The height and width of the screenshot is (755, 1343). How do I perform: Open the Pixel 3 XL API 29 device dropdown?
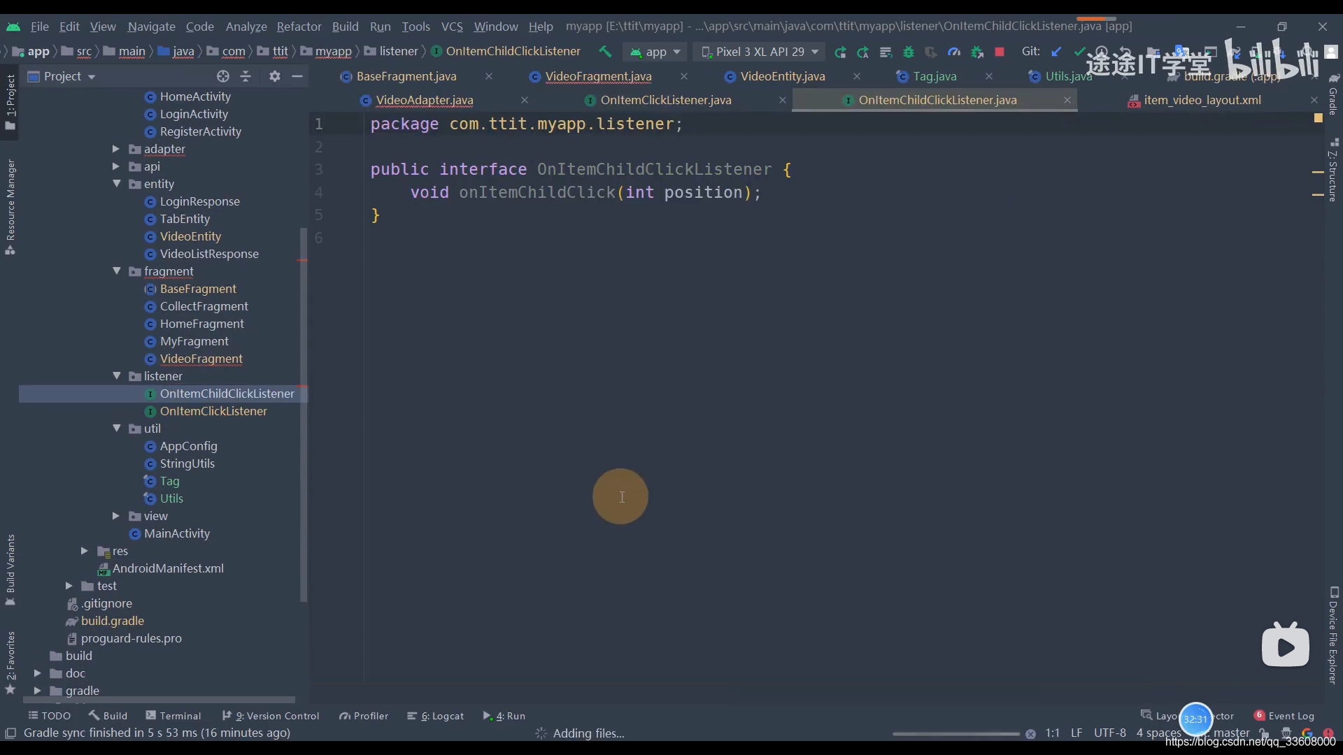coord(760,52)
